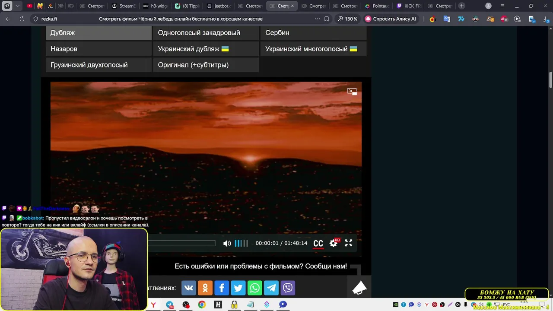Seek on the video progress bar
553x311 pixels.
tap(181, 243)
